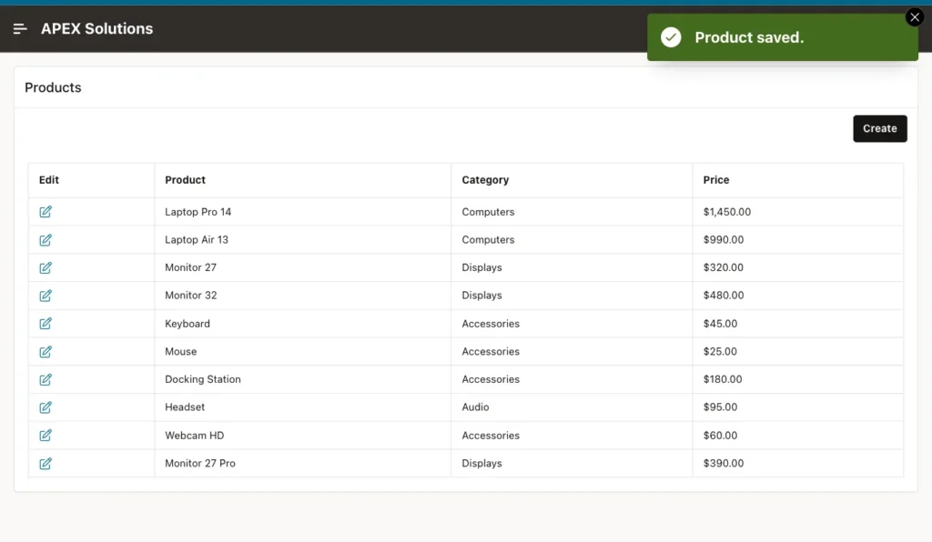Image resolution: width=932 pixels, height=542 pixels.
Task: Click the Edit column header
Action: (x=49, y=180)
